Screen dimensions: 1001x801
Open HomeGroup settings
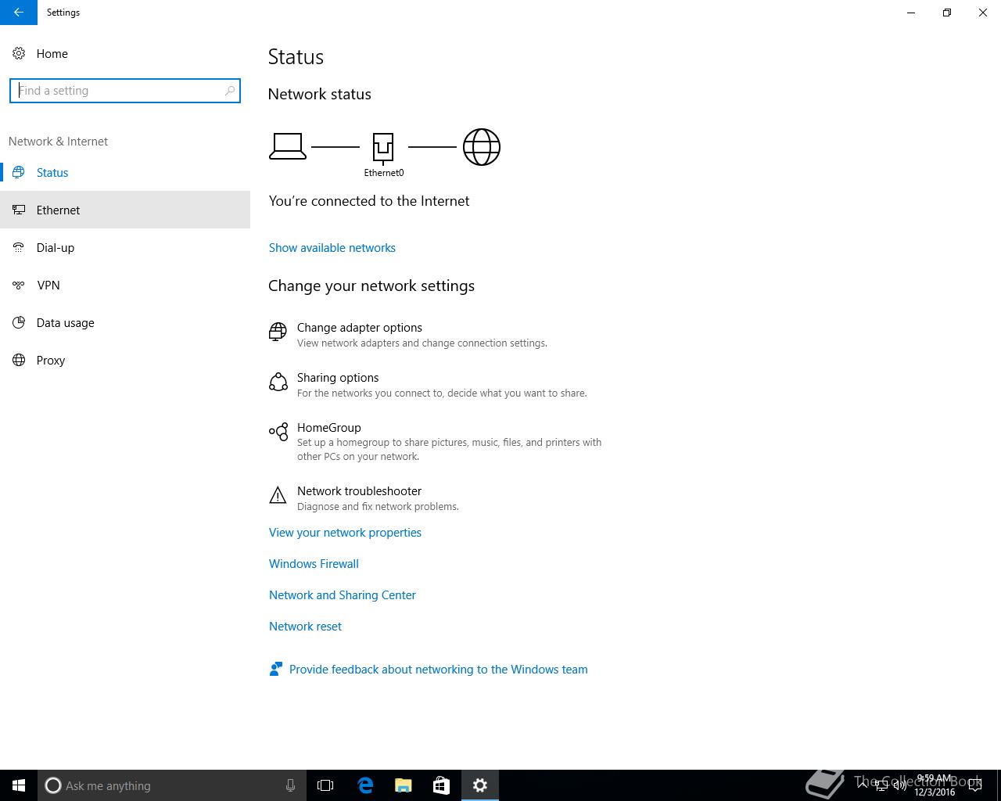[435, 441]
